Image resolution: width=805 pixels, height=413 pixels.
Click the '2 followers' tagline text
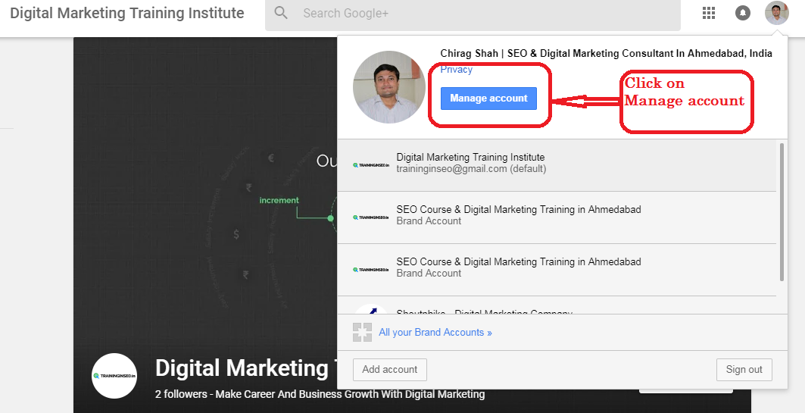320,395
